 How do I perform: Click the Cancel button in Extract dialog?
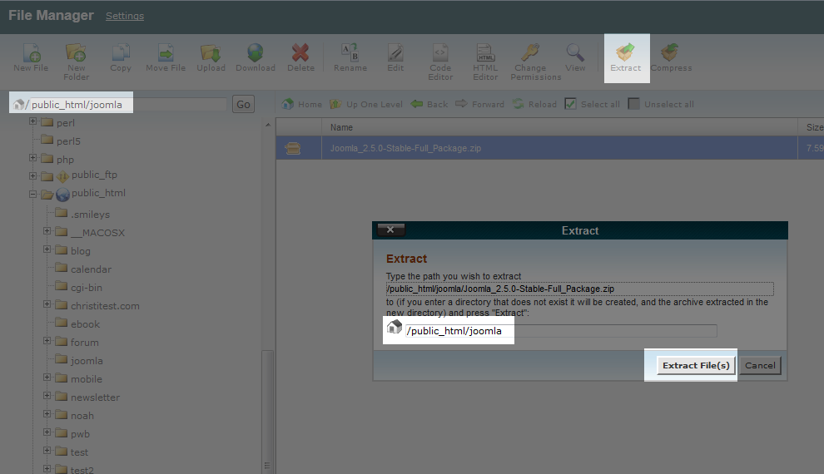(x=760, y=366)
